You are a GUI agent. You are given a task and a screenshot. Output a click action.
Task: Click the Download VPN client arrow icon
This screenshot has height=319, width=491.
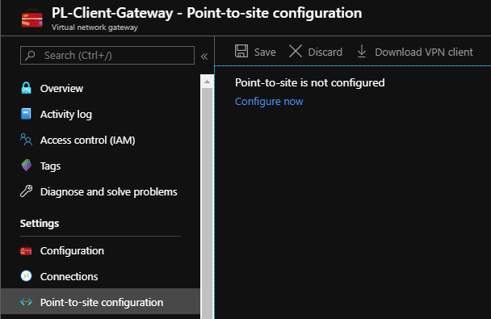click(362, 52)
